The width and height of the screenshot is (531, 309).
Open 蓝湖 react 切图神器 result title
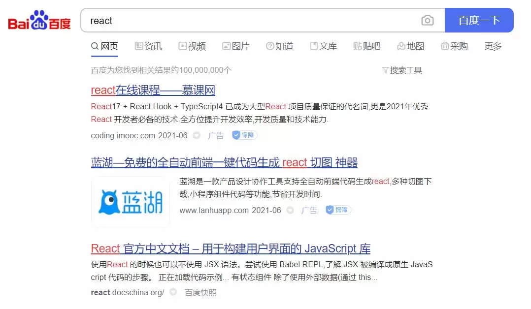coord(224,162)
